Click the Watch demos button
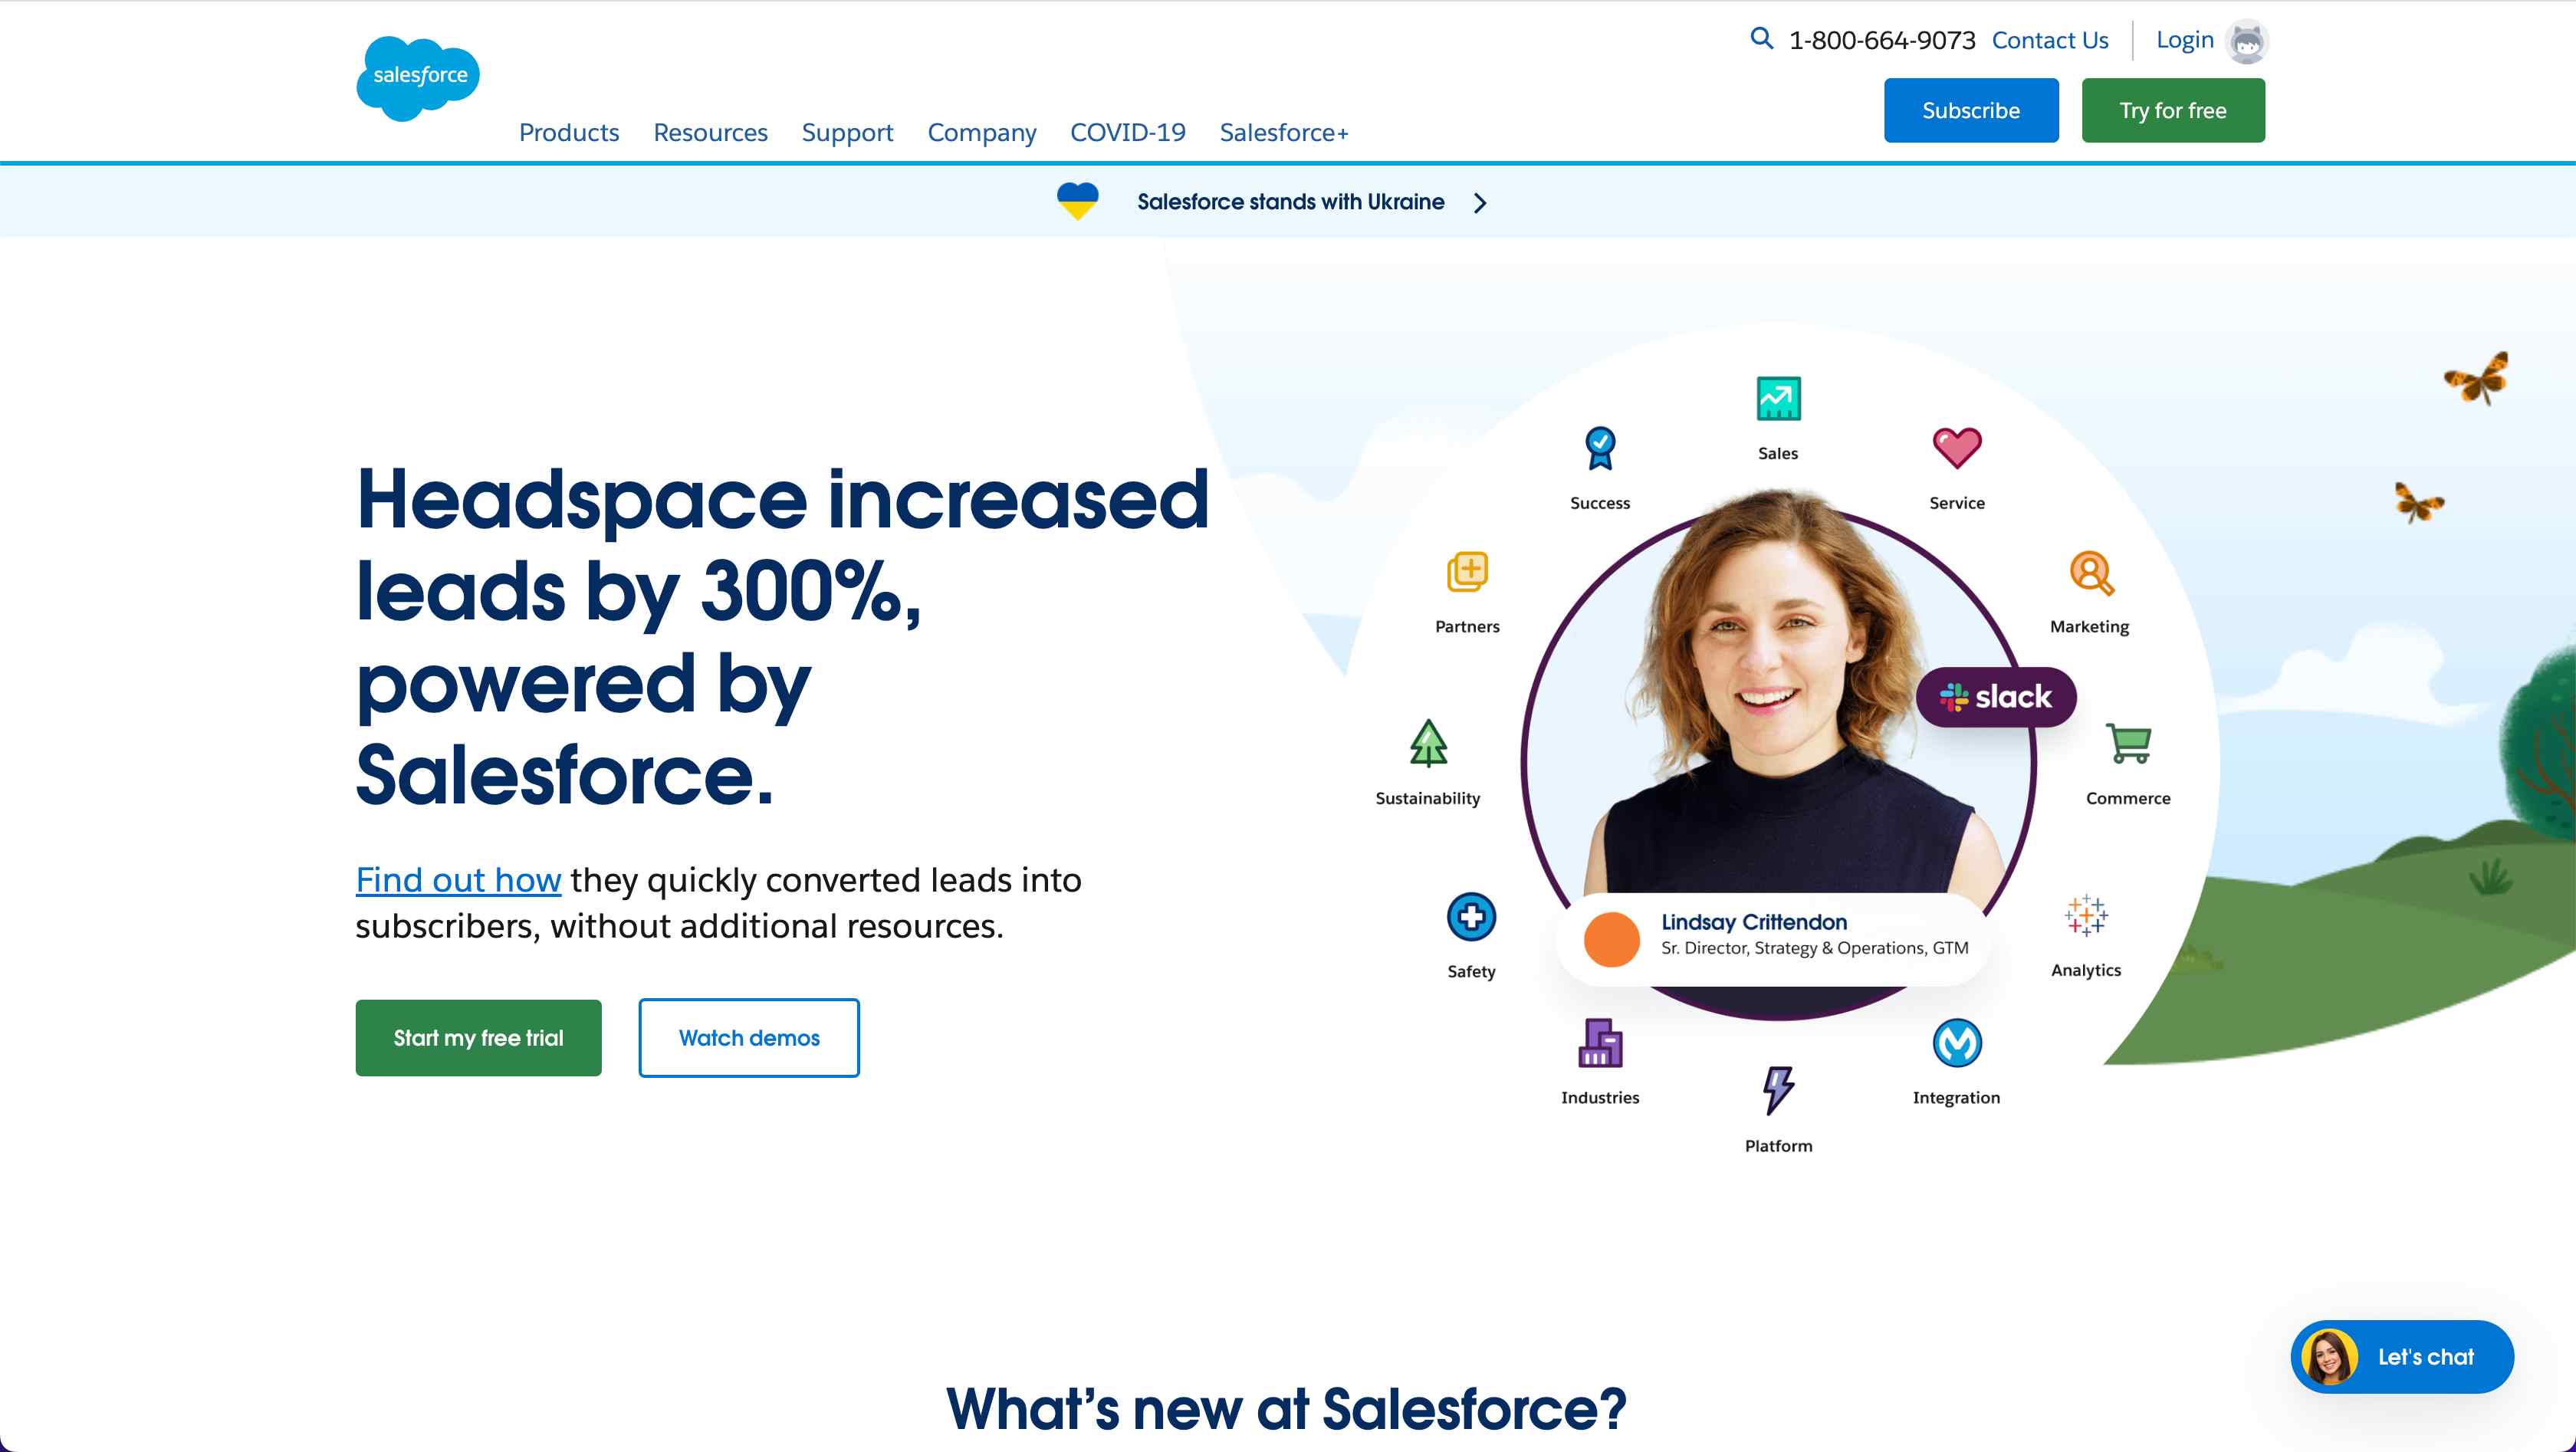The image size is (2576, 1452). 748,1036
